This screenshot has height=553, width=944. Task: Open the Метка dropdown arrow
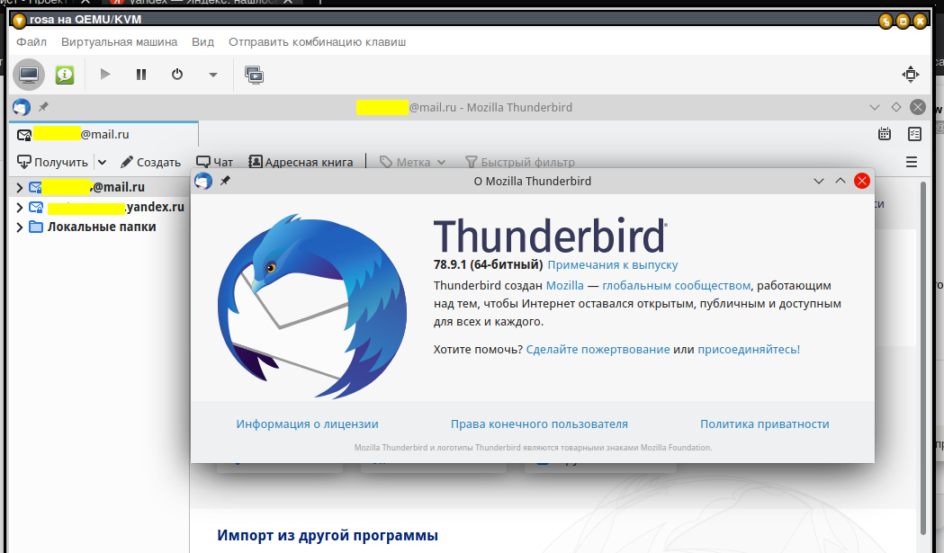(441, 162)
